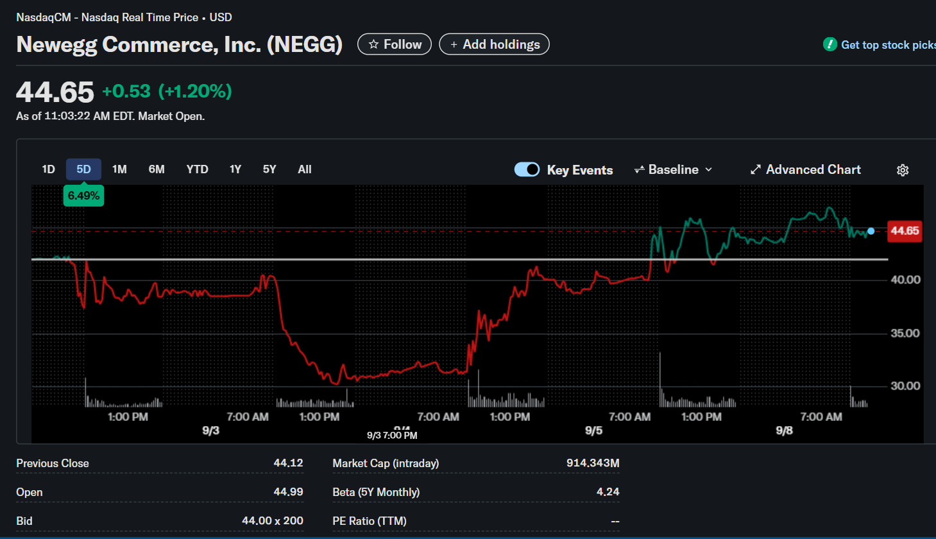
Task: Click the Newegg Commerce, Inc. (NEGG) heading
Action: [x=179, y=44]
